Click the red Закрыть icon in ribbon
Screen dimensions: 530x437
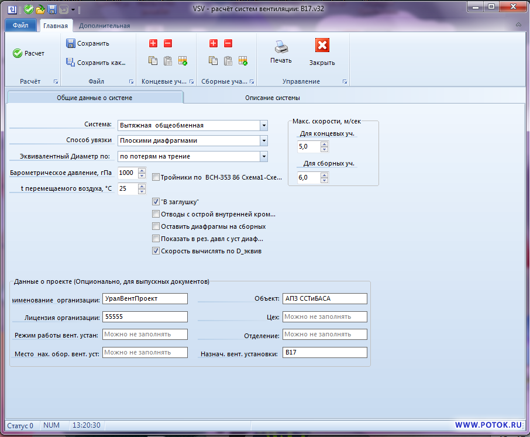[x=322, y=46]
